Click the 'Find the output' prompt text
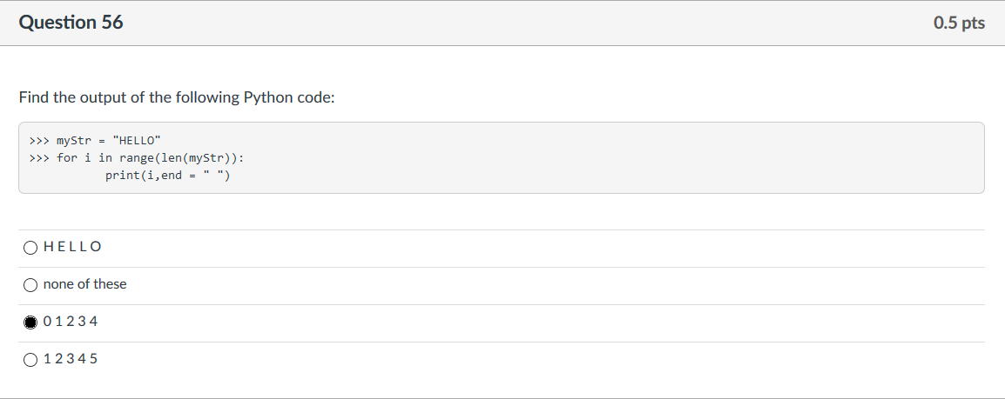1005x399 pixels. click(177, 97)
